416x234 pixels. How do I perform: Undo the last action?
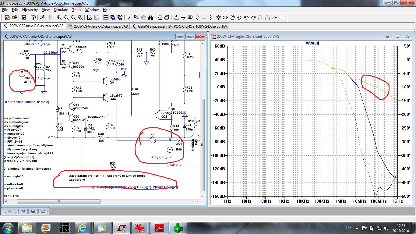[x=246, y=17]
